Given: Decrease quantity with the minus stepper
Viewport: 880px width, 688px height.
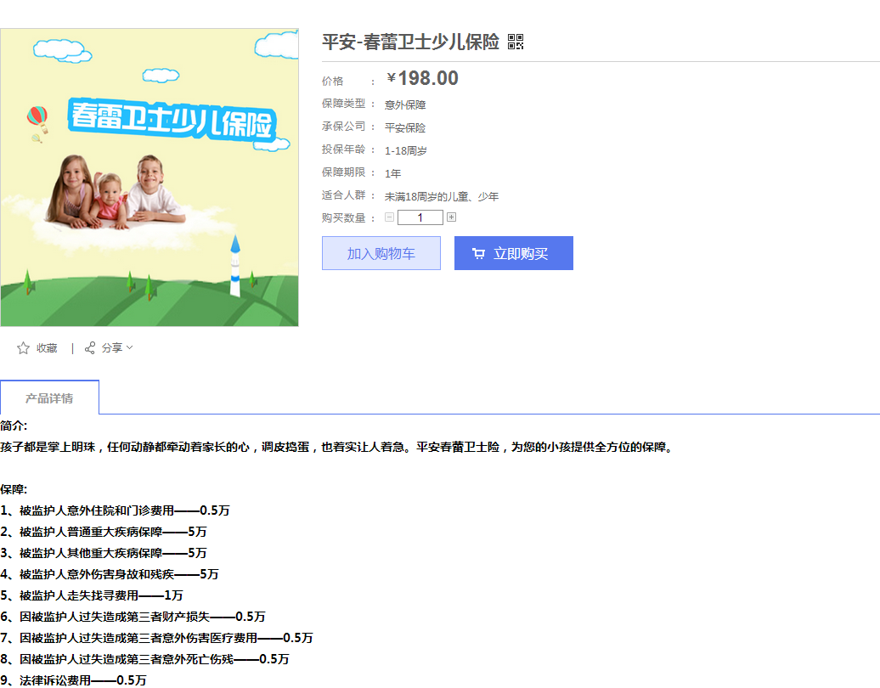Looking at the screenshot, I should point(388,217).
